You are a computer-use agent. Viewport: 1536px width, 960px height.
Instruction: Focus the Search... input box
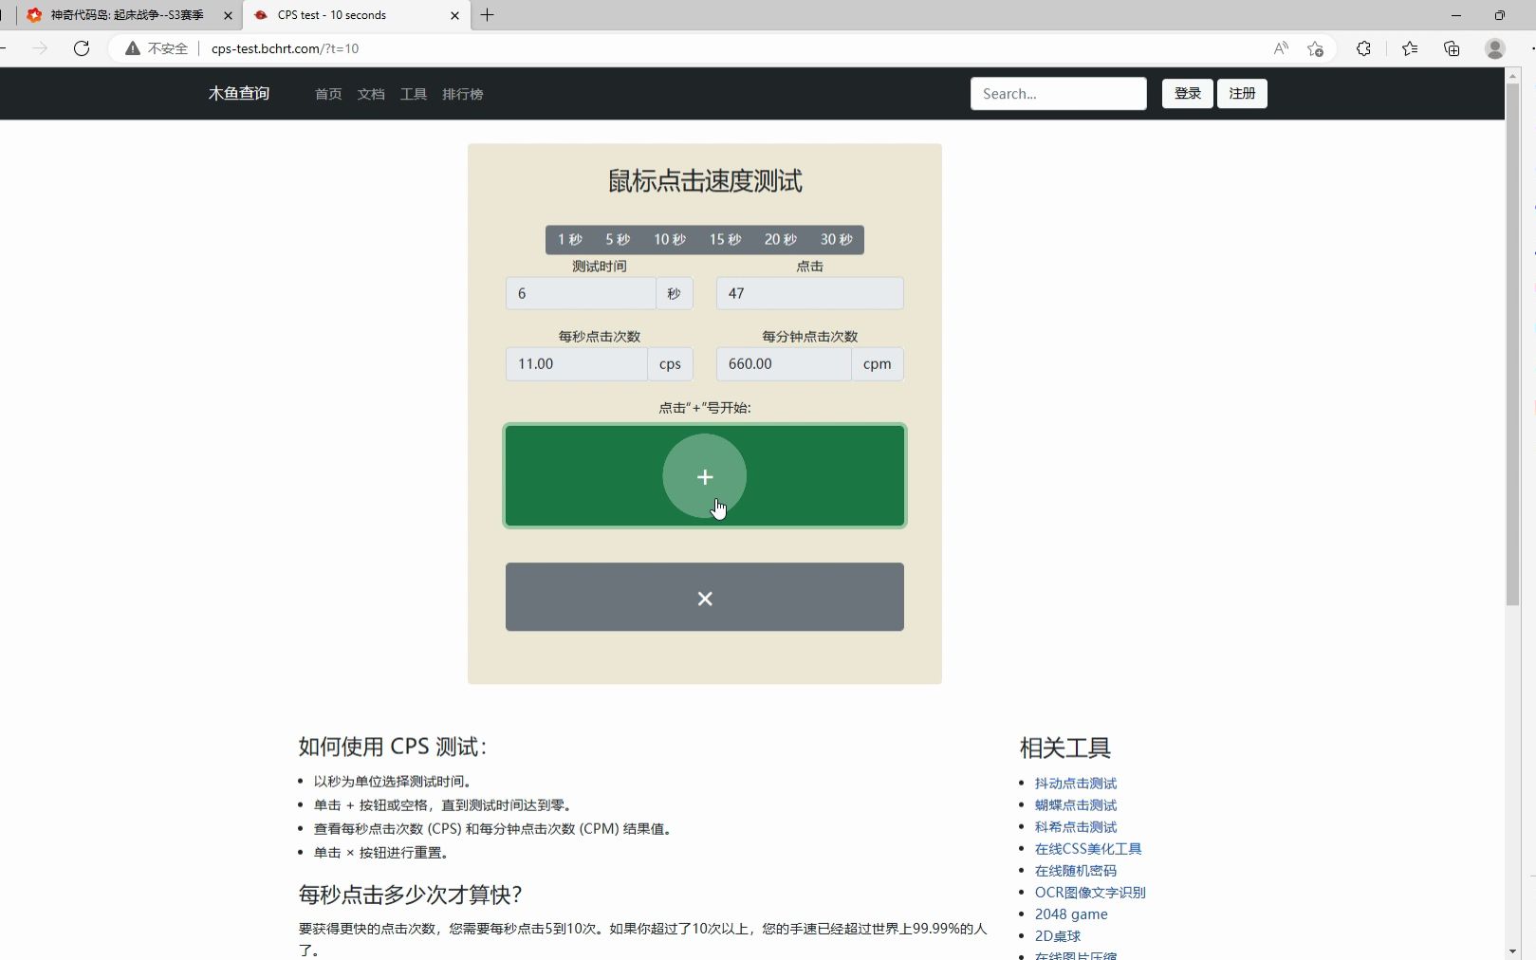[x=1058, y=94]
